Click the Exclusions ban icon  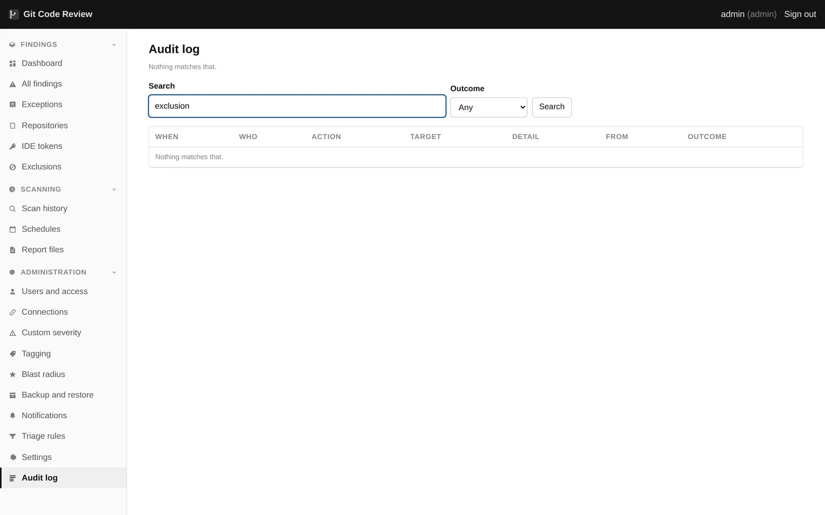click(x=13, y=167)
